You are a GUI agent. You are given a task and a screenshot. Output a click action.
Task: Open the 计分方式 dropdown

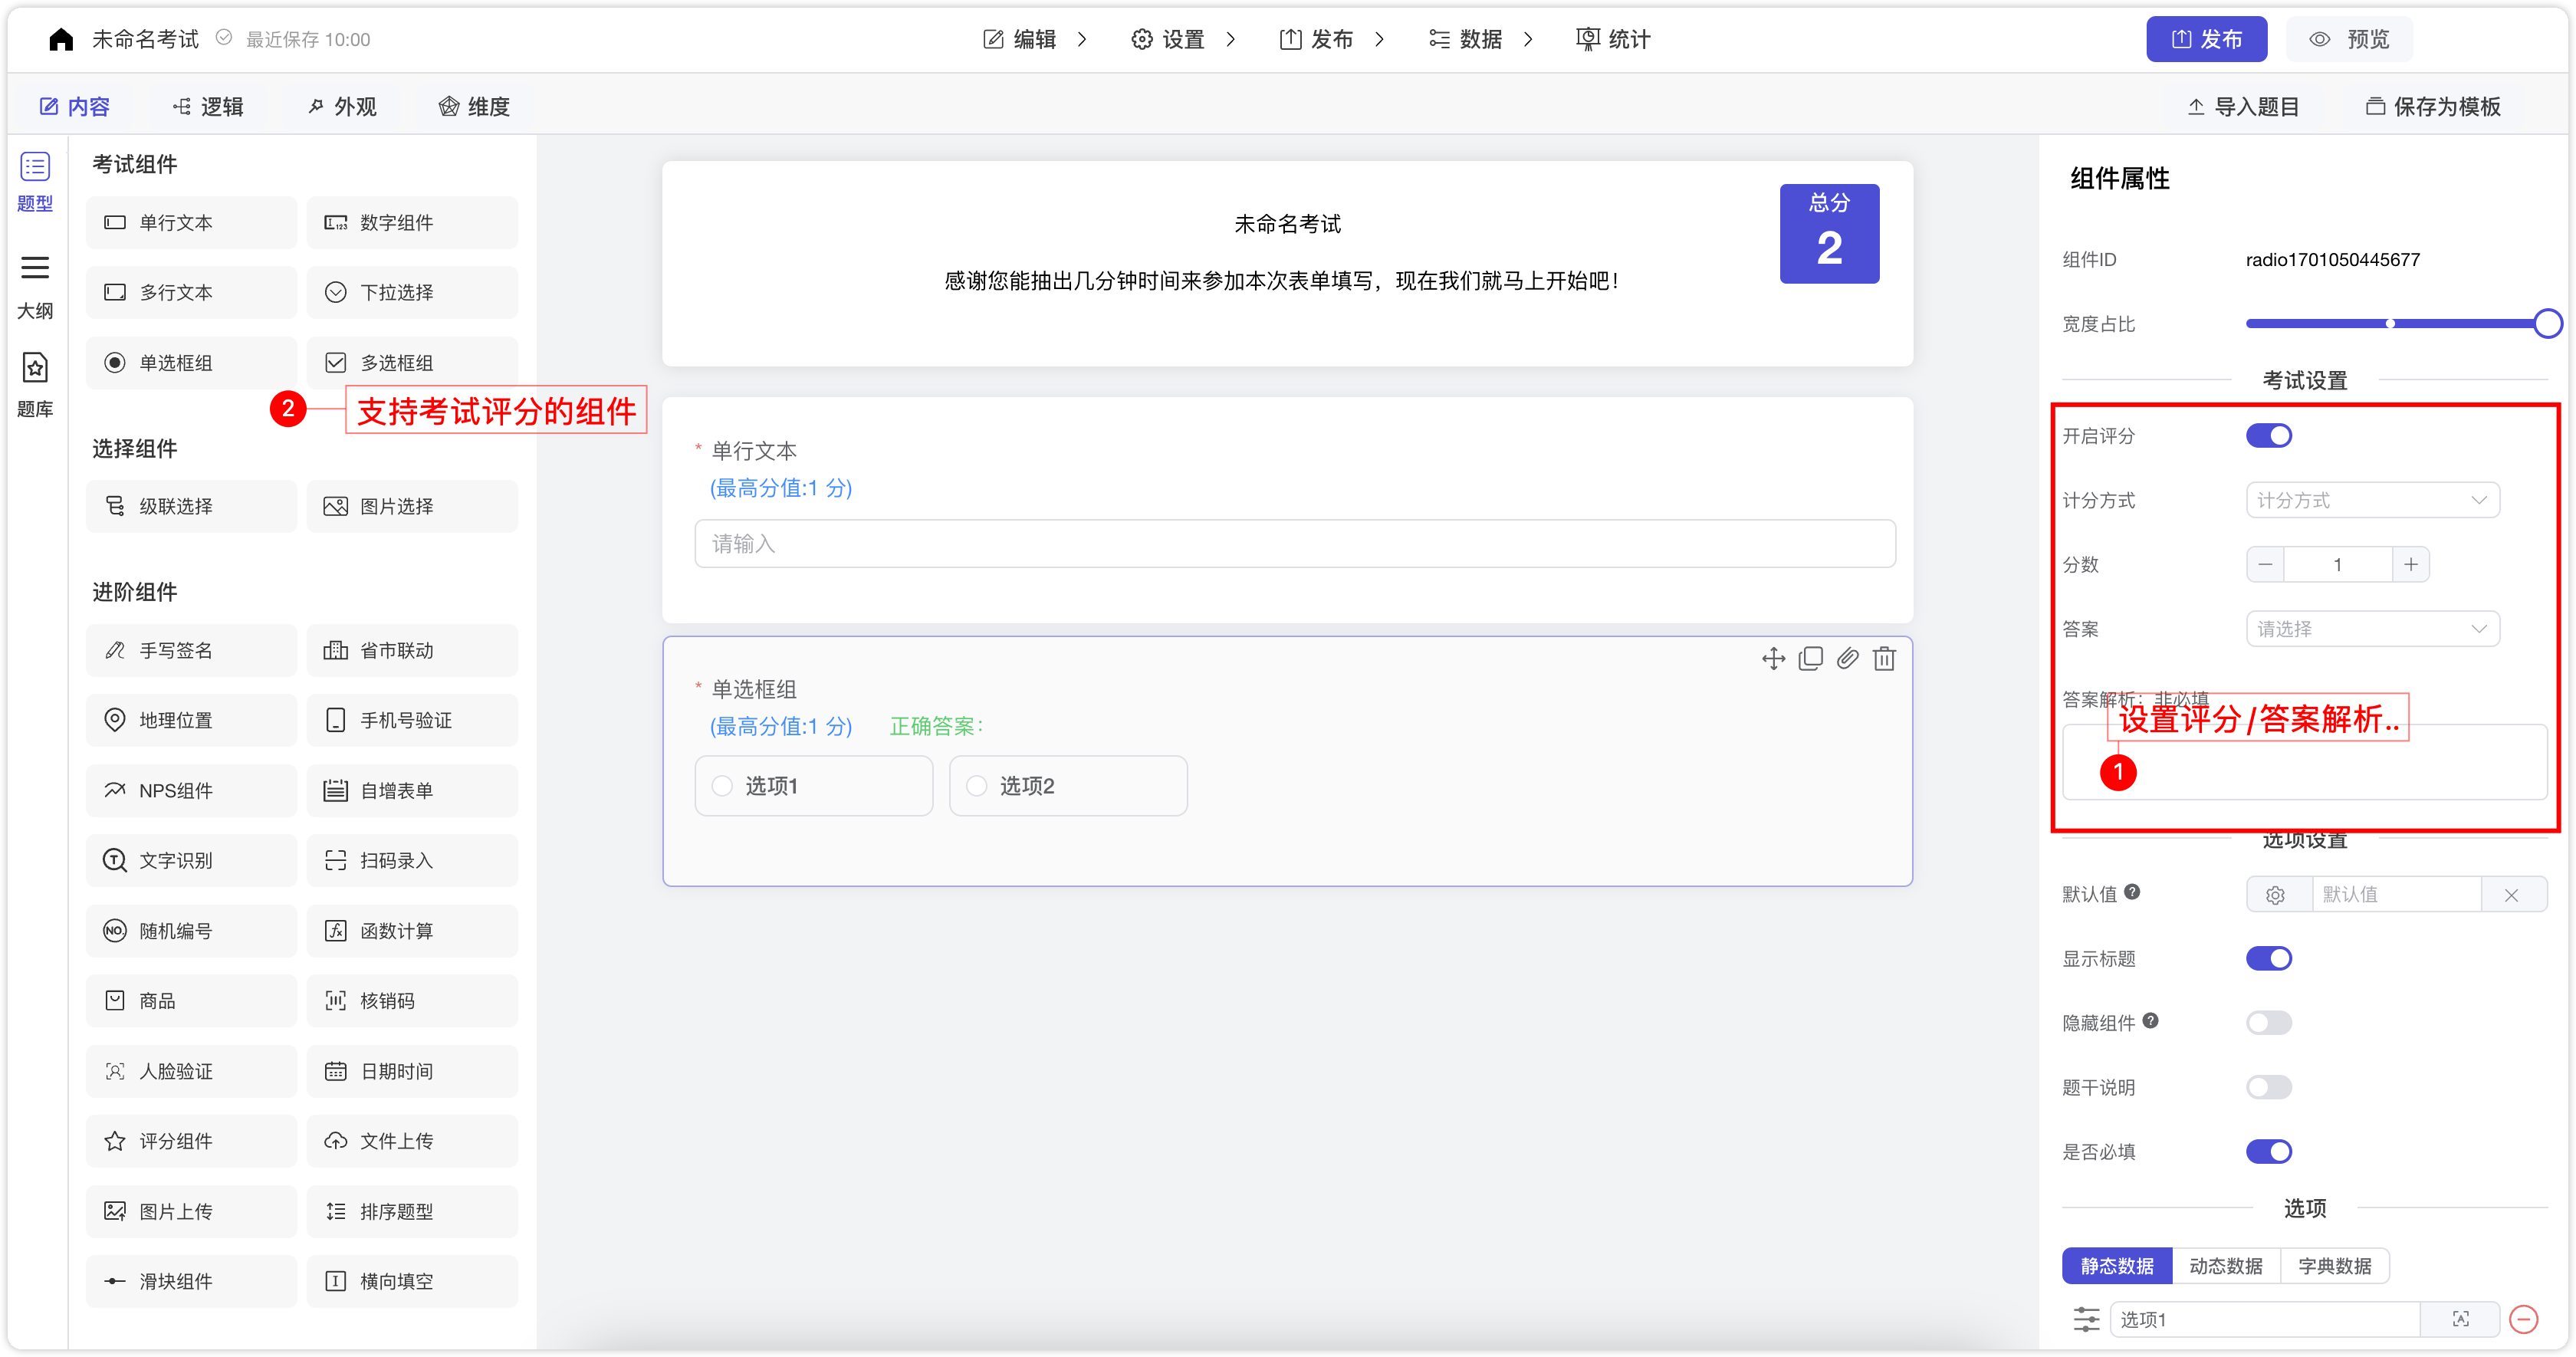2372,500
